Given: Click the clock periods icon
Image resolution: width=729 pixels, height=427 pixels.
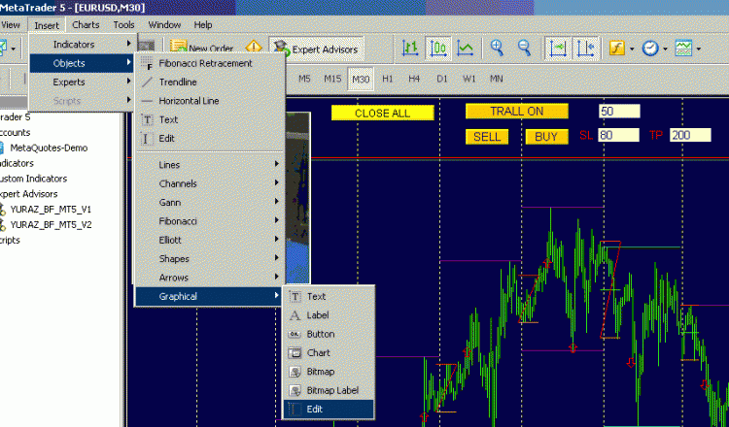Looking at the screenshot, I should coord(650,49).
